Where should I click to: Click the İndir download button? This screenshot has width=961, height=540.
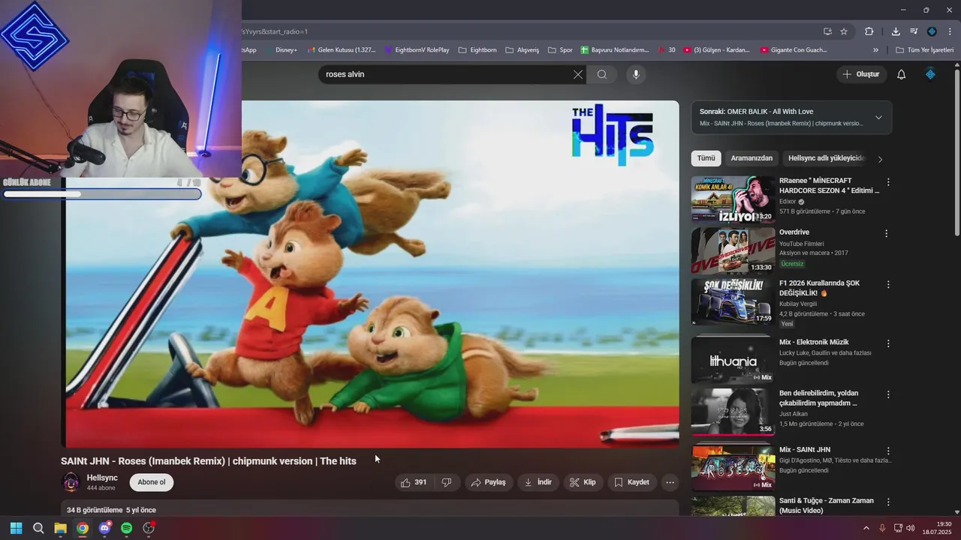(x=538, y=482)
